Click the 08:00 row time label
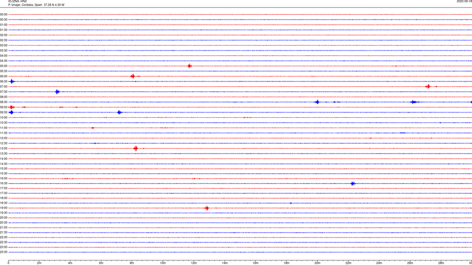Screen dimensions: 472x265 point(3,97)
